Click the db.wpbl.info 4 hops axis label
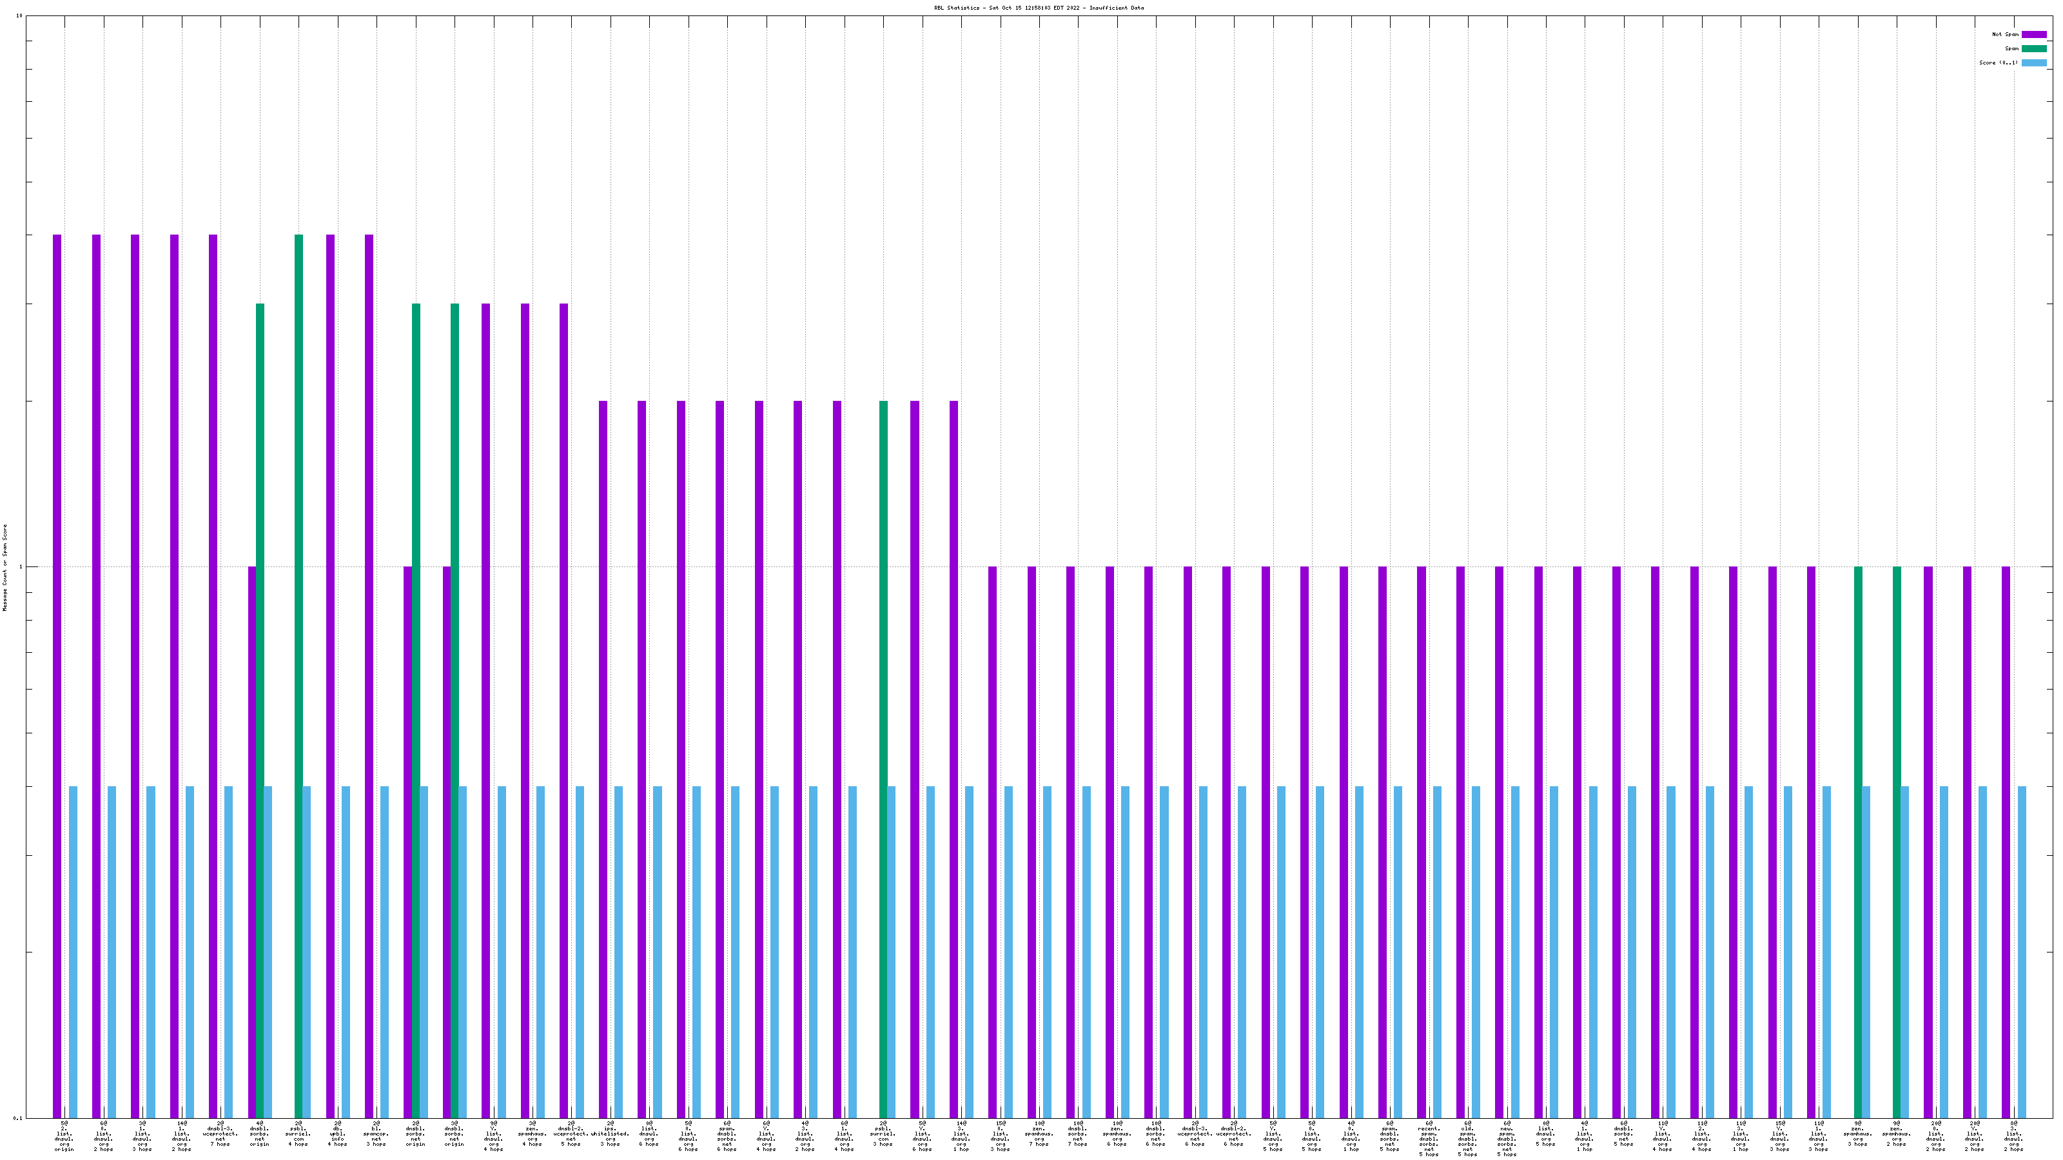Viewport: 2063px width, 1160px height. 337,1134
